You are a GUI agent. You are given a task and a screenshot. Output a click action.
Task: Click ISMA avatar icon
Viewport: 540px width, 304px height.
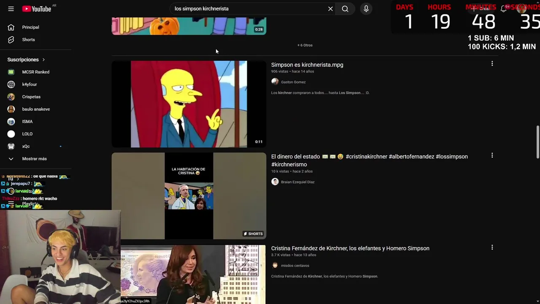(x=11, y=122)
